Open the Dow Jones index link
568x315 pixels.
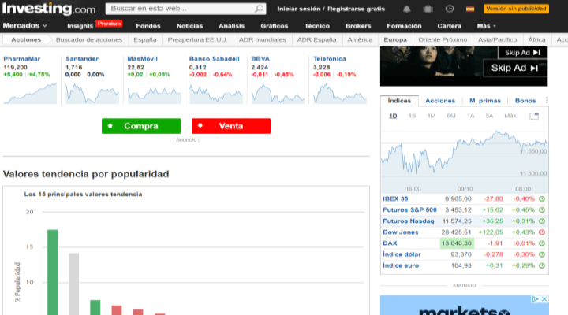[x=400, y=232]
